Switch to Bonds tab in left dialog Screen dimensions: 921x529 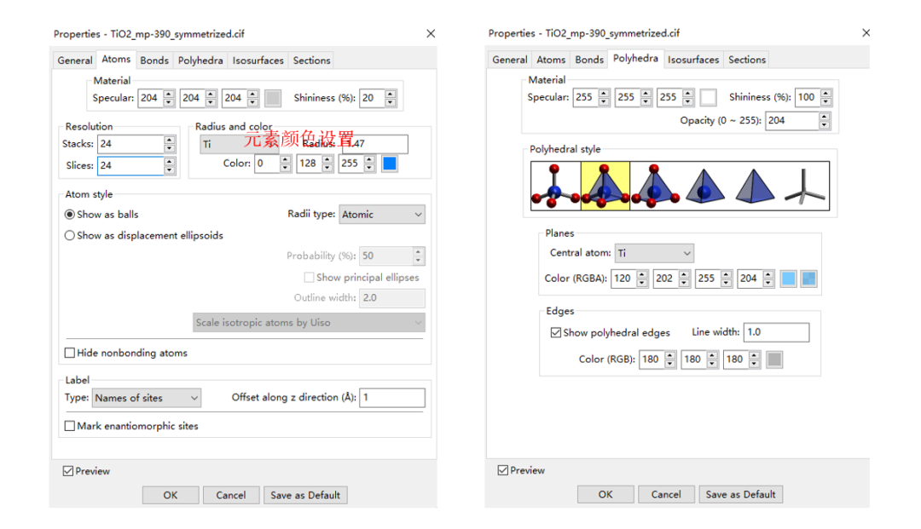[x=154, y=60]
